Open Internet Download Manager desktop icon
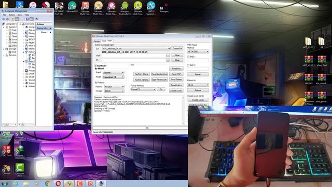332x187 pixels. (19, 152)
